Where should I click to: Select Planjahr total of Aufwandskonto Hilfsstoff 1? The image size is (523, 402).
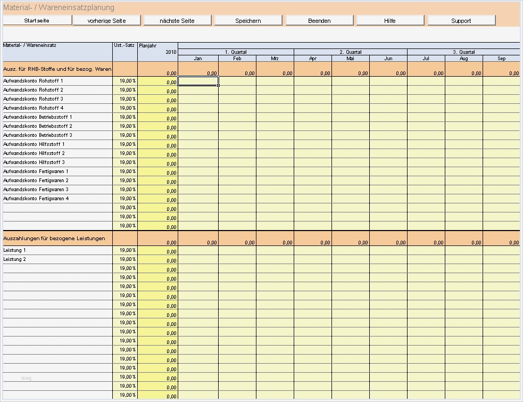158,144
